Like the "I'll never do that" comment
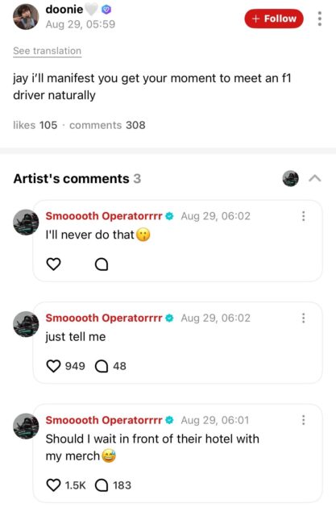336x516 pixels. (x=54, y=264)
